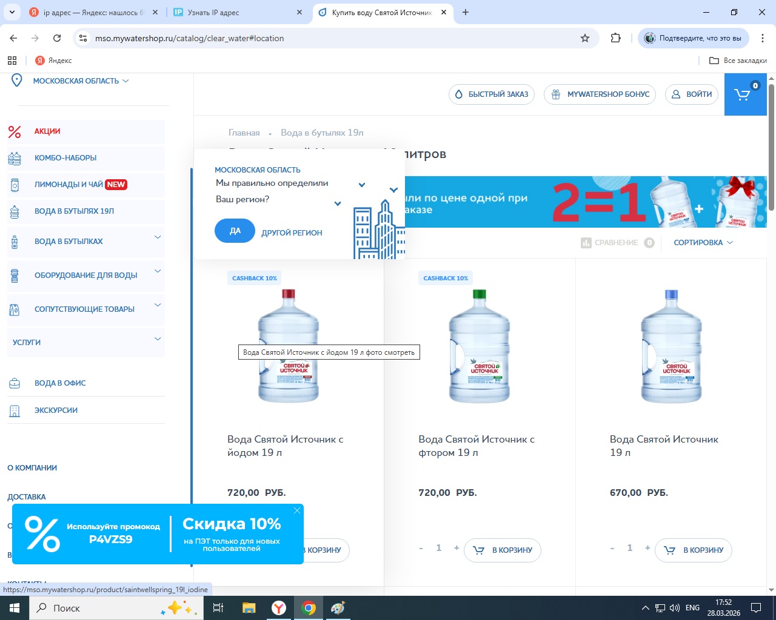Add Святой Источник 19 л to cart
This screenshot has width=776, height=620.
(694, 550)
